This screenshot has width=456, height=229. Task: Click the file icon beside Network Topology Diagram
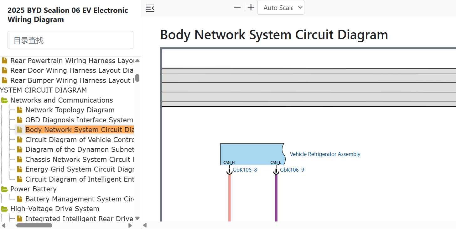click(x=20, y=110)
